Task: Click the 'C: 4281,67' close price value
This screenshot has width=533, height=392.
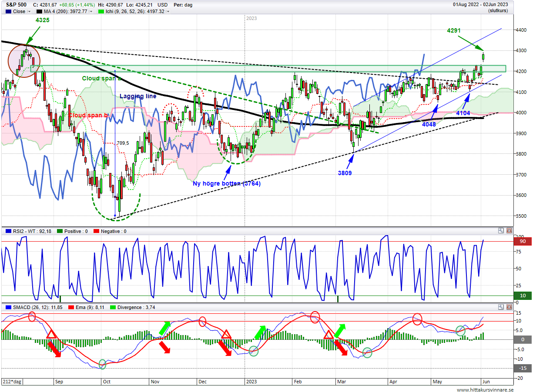Action: click(46, 5)
